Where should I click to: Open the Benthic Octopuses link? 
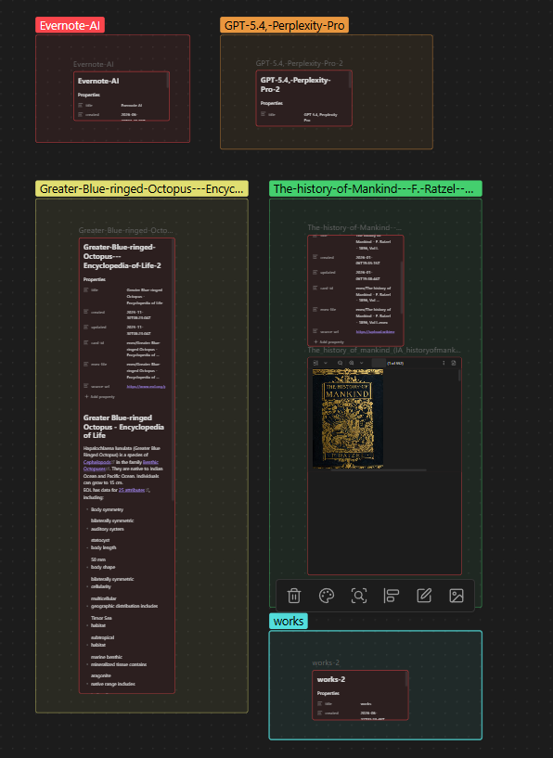150,462
